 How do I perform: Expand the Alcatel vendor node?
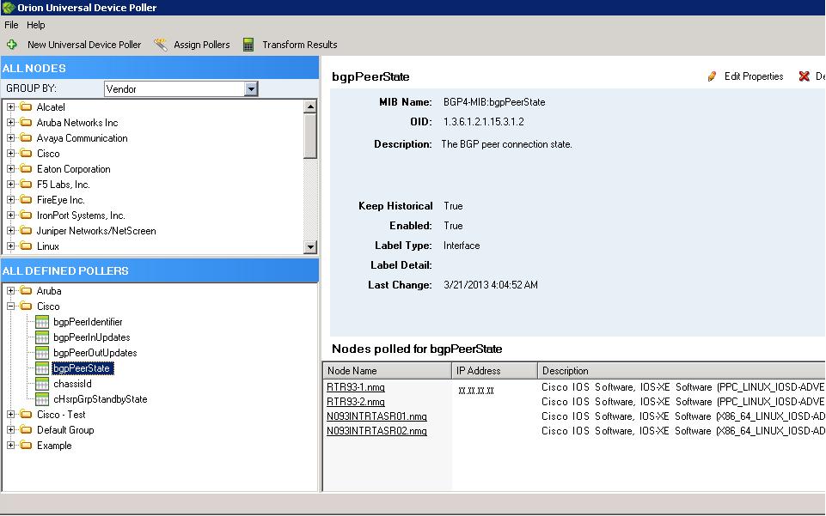[10, 106]
